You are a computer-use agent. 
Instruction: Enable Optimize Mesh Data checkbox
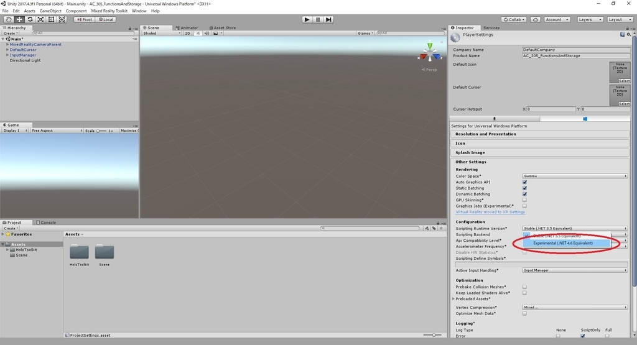(x=524, y=314)
